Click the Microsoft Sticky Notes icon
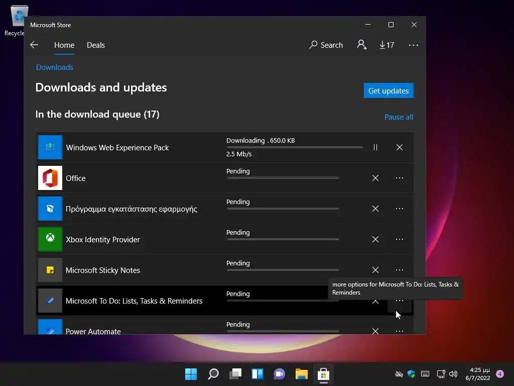This screenshot has height=386, width=514. (50, 270)
